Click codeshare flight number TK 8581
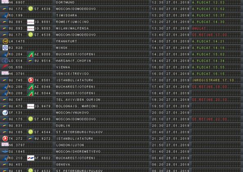 (43, 80)
